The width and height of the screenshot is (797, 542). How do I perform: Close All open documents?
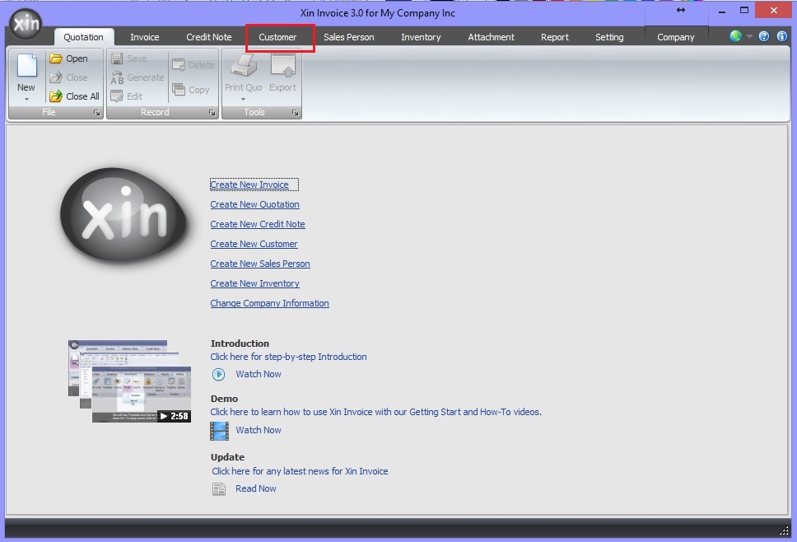(74, 96)
